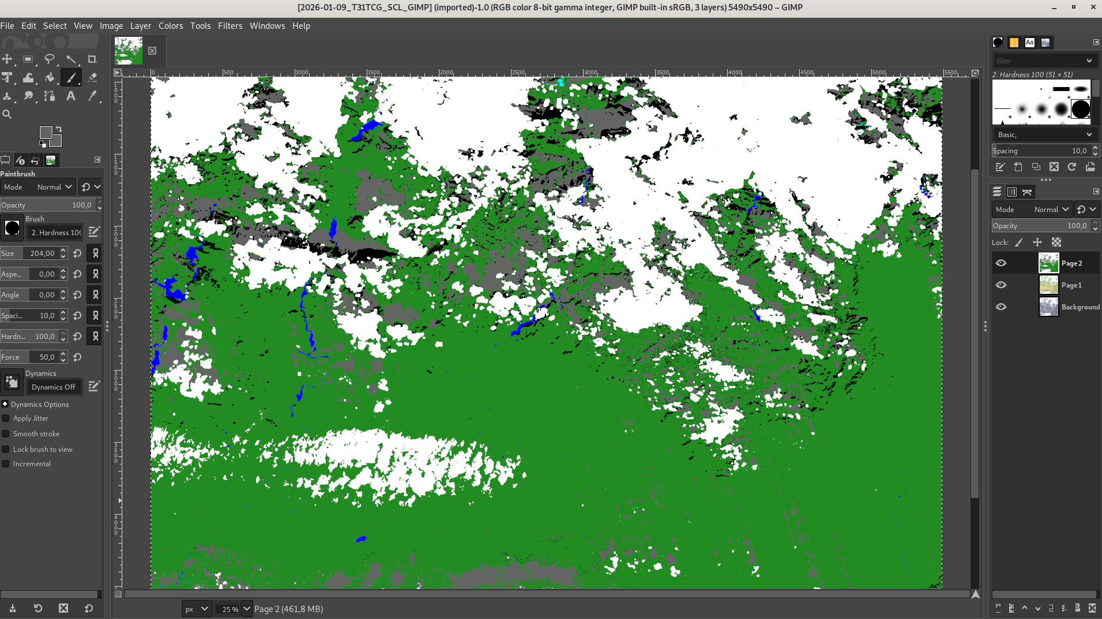Open the brush editor icon

coord(94,232)
